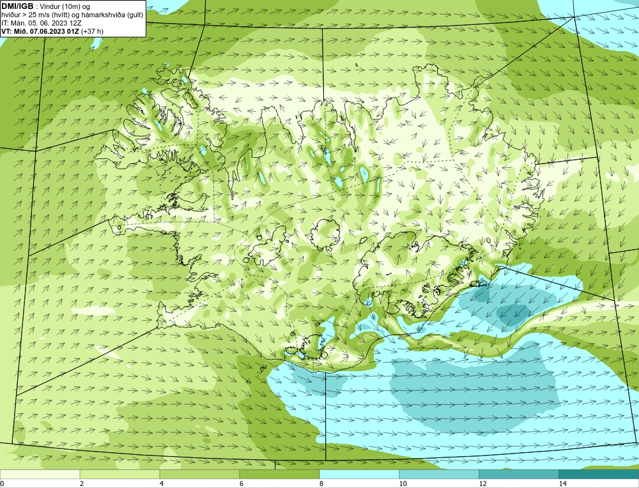Click the 6–8 m/s darker green legend band

[280, 474]
